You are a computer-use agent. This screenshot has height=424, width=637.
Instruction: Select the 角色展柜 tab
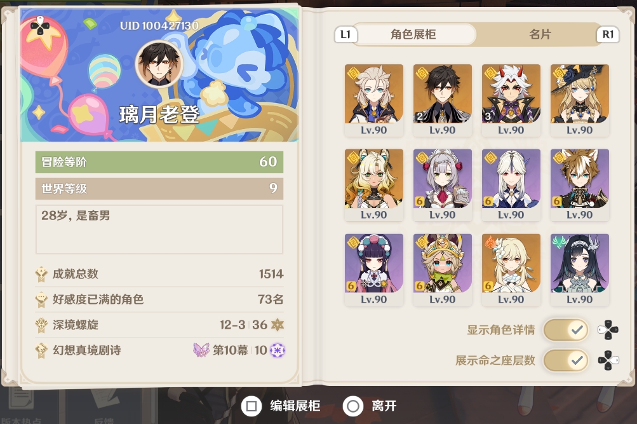coord(413,34)
